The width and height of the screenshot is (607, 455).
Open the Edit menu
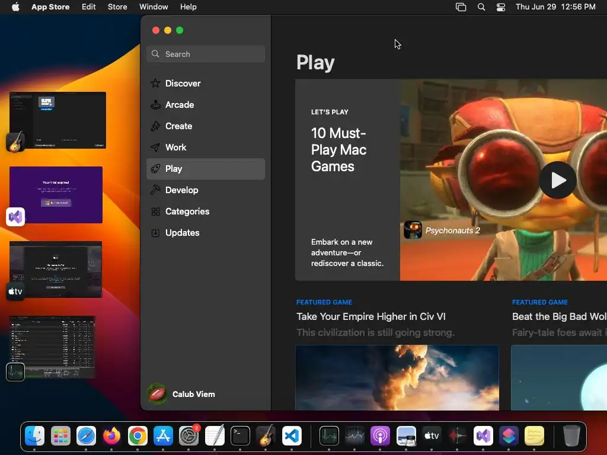[89, 7]
